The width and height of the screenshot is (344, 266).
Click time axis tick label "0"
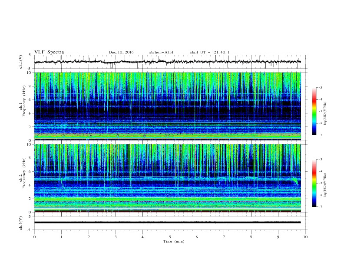(x=34, y=237)
